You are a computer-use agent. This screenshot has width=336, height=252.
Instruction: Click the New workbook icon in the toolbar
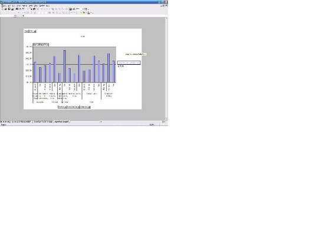tap(2, 9)
